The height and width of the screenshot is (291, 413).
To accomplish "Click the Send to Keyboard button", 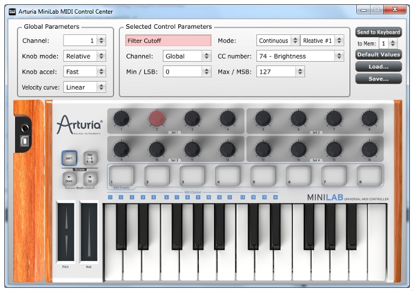I will pos(379,32).
